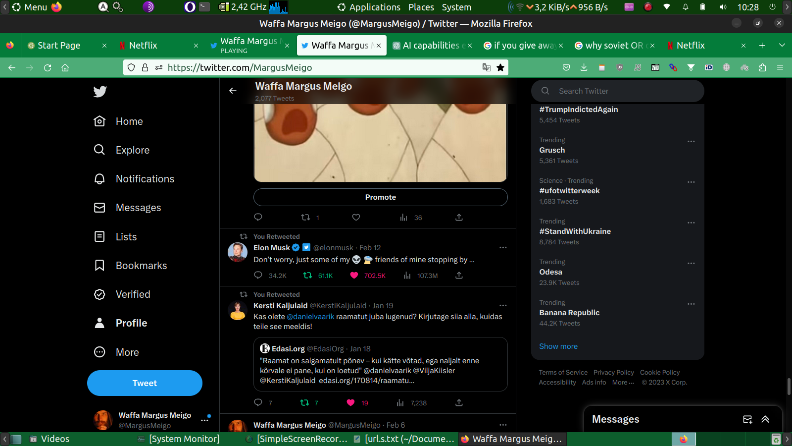Open options for Grusch trend
The width and height of the screenshot is (792, 446).
691,141
